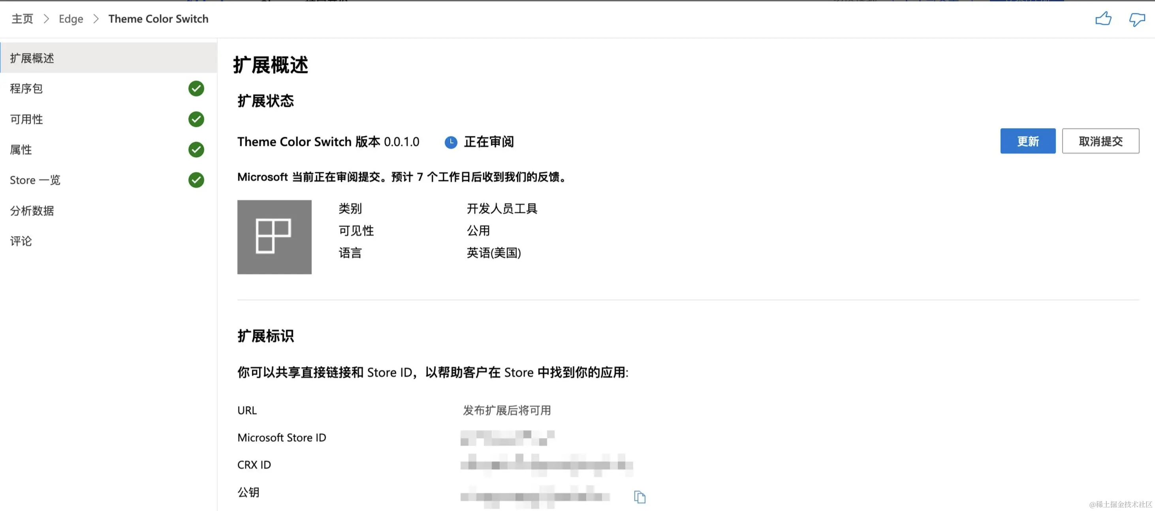
Task: Click the clock icon beside 正在审阅
Action: [451, 142]
